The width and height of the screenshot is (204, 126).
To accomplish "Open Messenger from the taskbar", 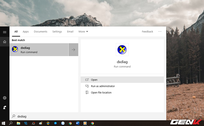I will click(55, 123).
